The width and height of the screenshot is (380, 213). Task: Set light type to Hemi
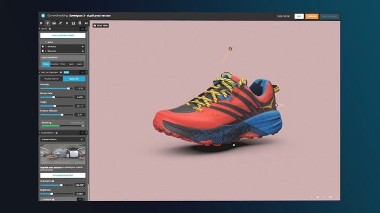[x=80, y=64]
